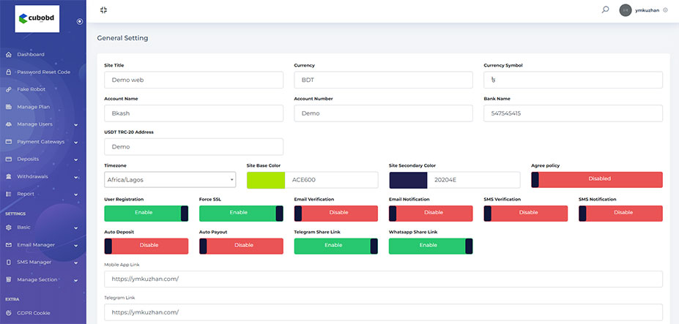
Task: Click the Site Title input field
Action: (193, 80)
